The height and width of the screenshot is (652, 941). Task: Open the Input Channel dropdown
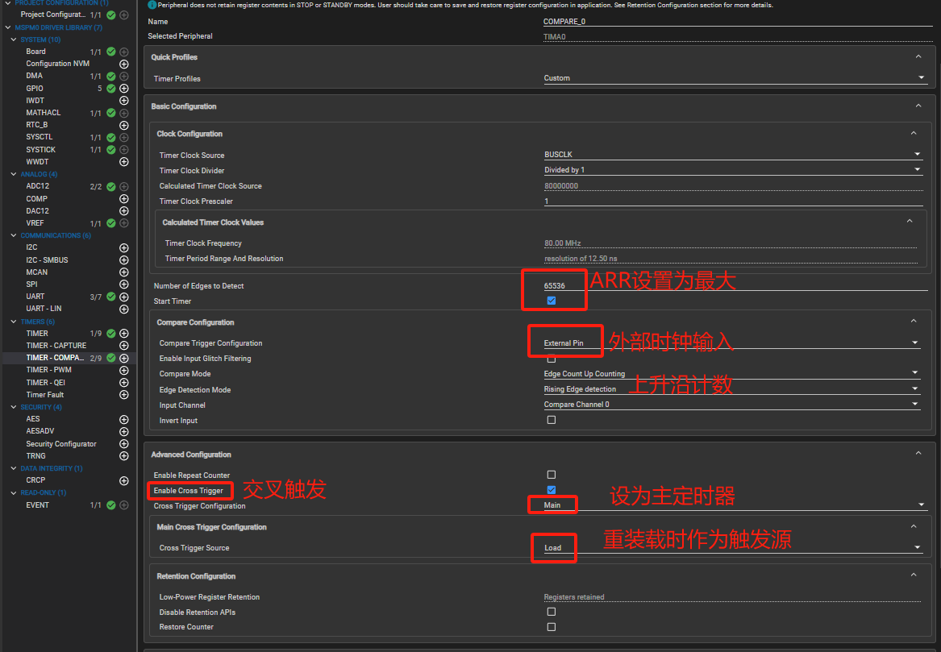point(731,405)
